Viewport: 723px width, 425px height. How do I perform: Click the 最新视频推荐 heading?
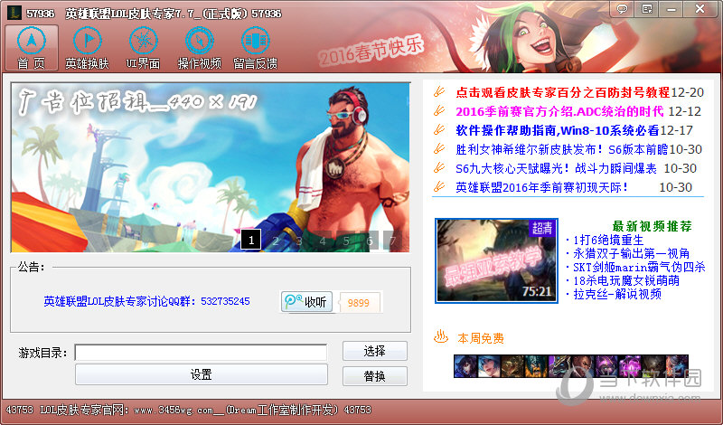(652, 226)
